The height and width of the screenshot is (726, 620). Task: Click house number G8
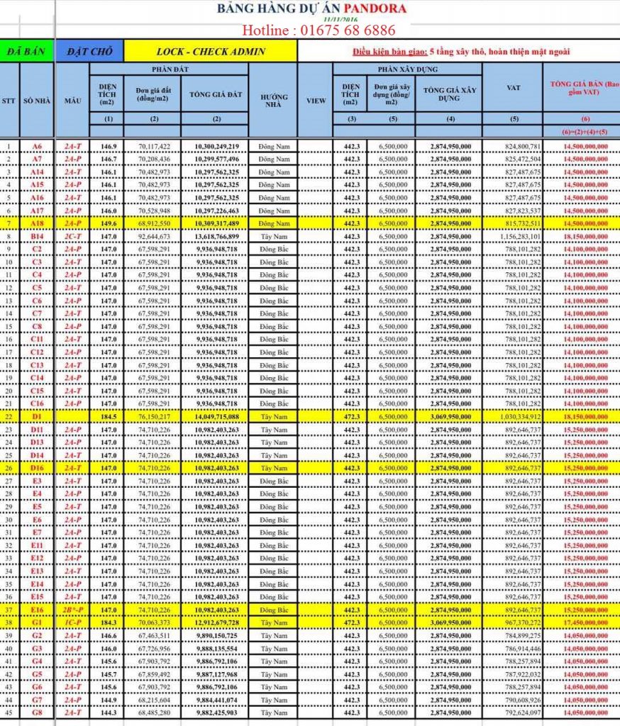tap(37, 713)
